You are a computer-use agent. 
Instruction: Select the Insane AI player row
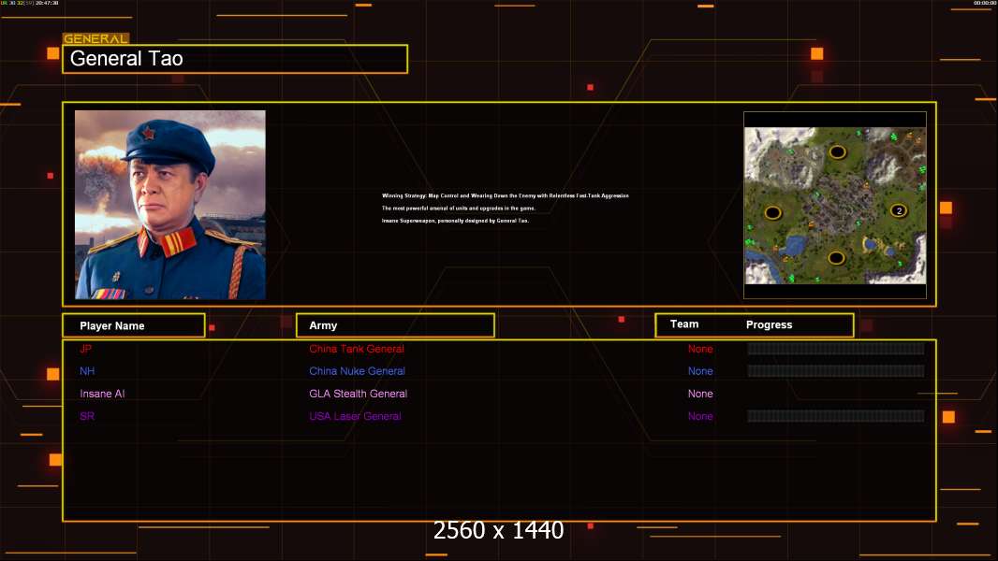click(102, 394)
